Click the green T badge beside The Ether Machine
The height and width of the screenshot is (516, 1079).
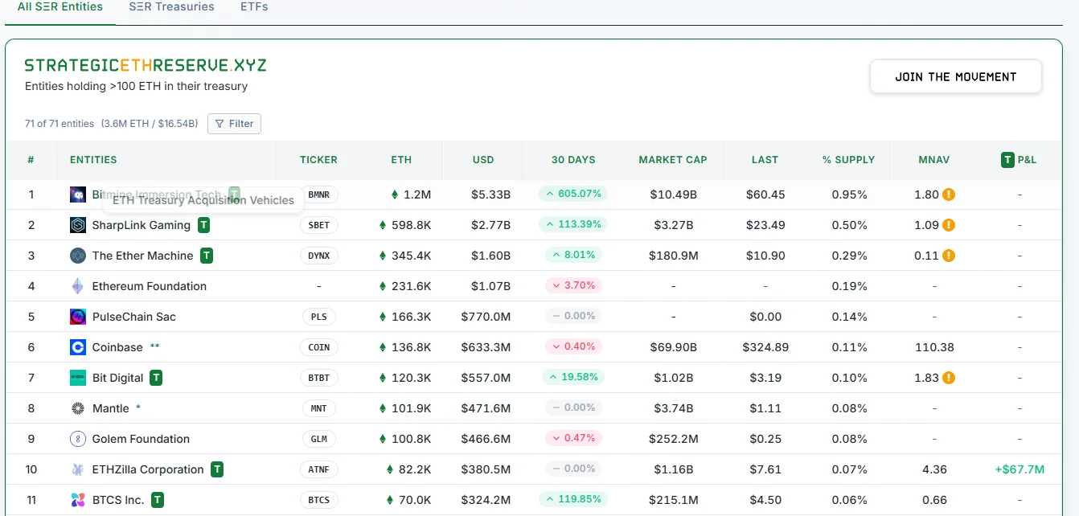207,256
